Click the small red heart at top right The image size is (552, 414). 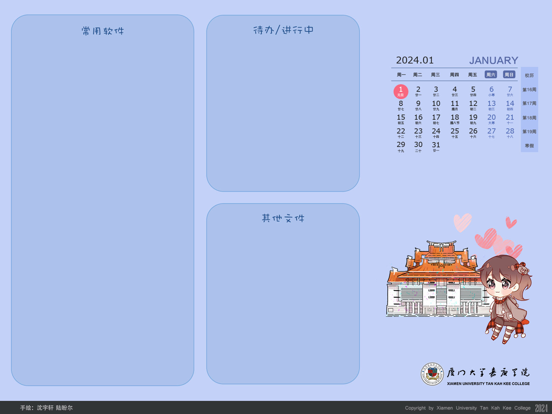point(511,222)
